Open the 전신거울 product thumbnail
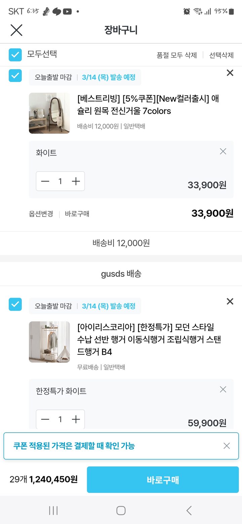The image size is (242, 524). (49, 113)
